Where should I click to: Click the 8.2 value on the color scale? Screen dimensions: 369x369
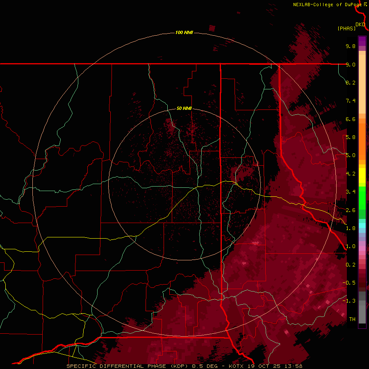[351, 82]
